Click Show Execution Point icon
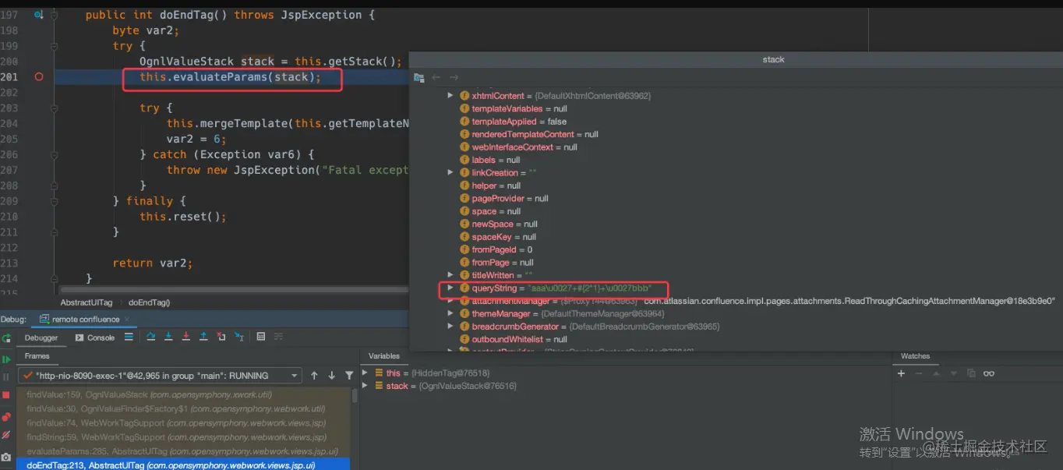Image resolution: width=1063 pixels, height=470 pixels. [x=129, y=337]
